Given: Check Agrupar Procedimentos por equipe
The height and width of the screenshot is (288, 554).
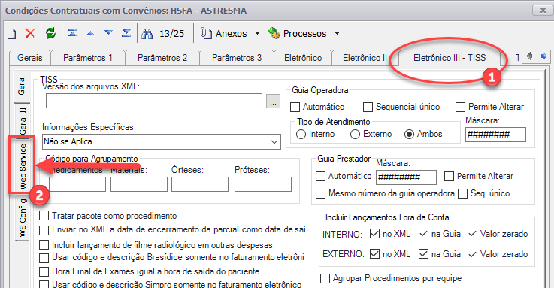Looking at the screenshot, I should (x=325, y=279).
